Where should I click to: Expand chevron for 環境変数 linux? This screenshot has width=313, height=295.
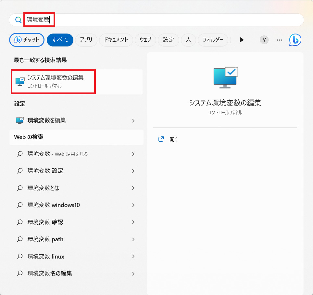[133, 257]
